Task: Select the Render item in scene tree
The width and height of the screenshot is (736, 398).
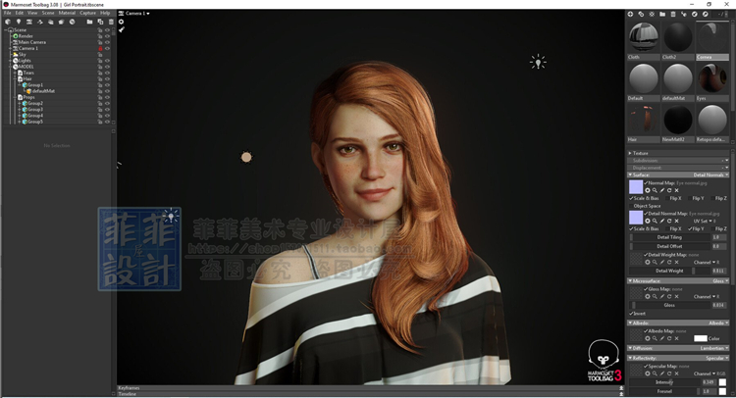Action: tap(26, 36)
